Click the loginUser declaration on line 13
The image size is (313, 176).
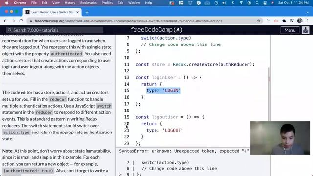click(x=169, y=77)
